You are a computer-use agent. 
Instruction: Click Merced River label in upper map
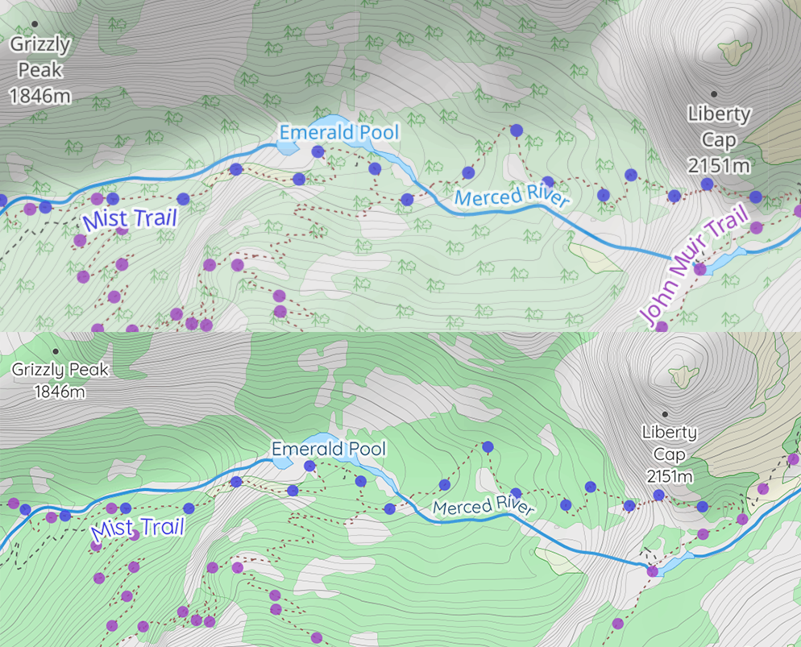coord(512,197)
